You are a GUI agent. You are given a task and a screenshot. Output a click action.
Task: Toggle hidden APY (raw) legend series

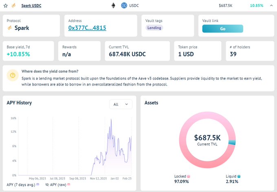tap(58, 185)
